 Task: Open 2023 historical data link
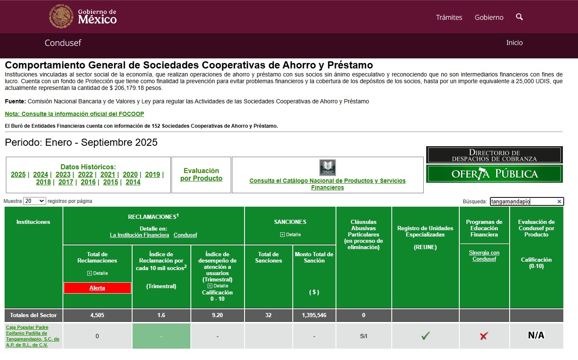click(x=63, y=175)
